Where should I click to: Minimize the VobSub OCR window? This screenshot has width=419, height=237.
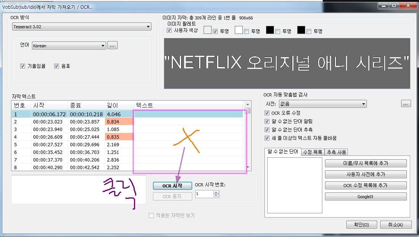384,5
